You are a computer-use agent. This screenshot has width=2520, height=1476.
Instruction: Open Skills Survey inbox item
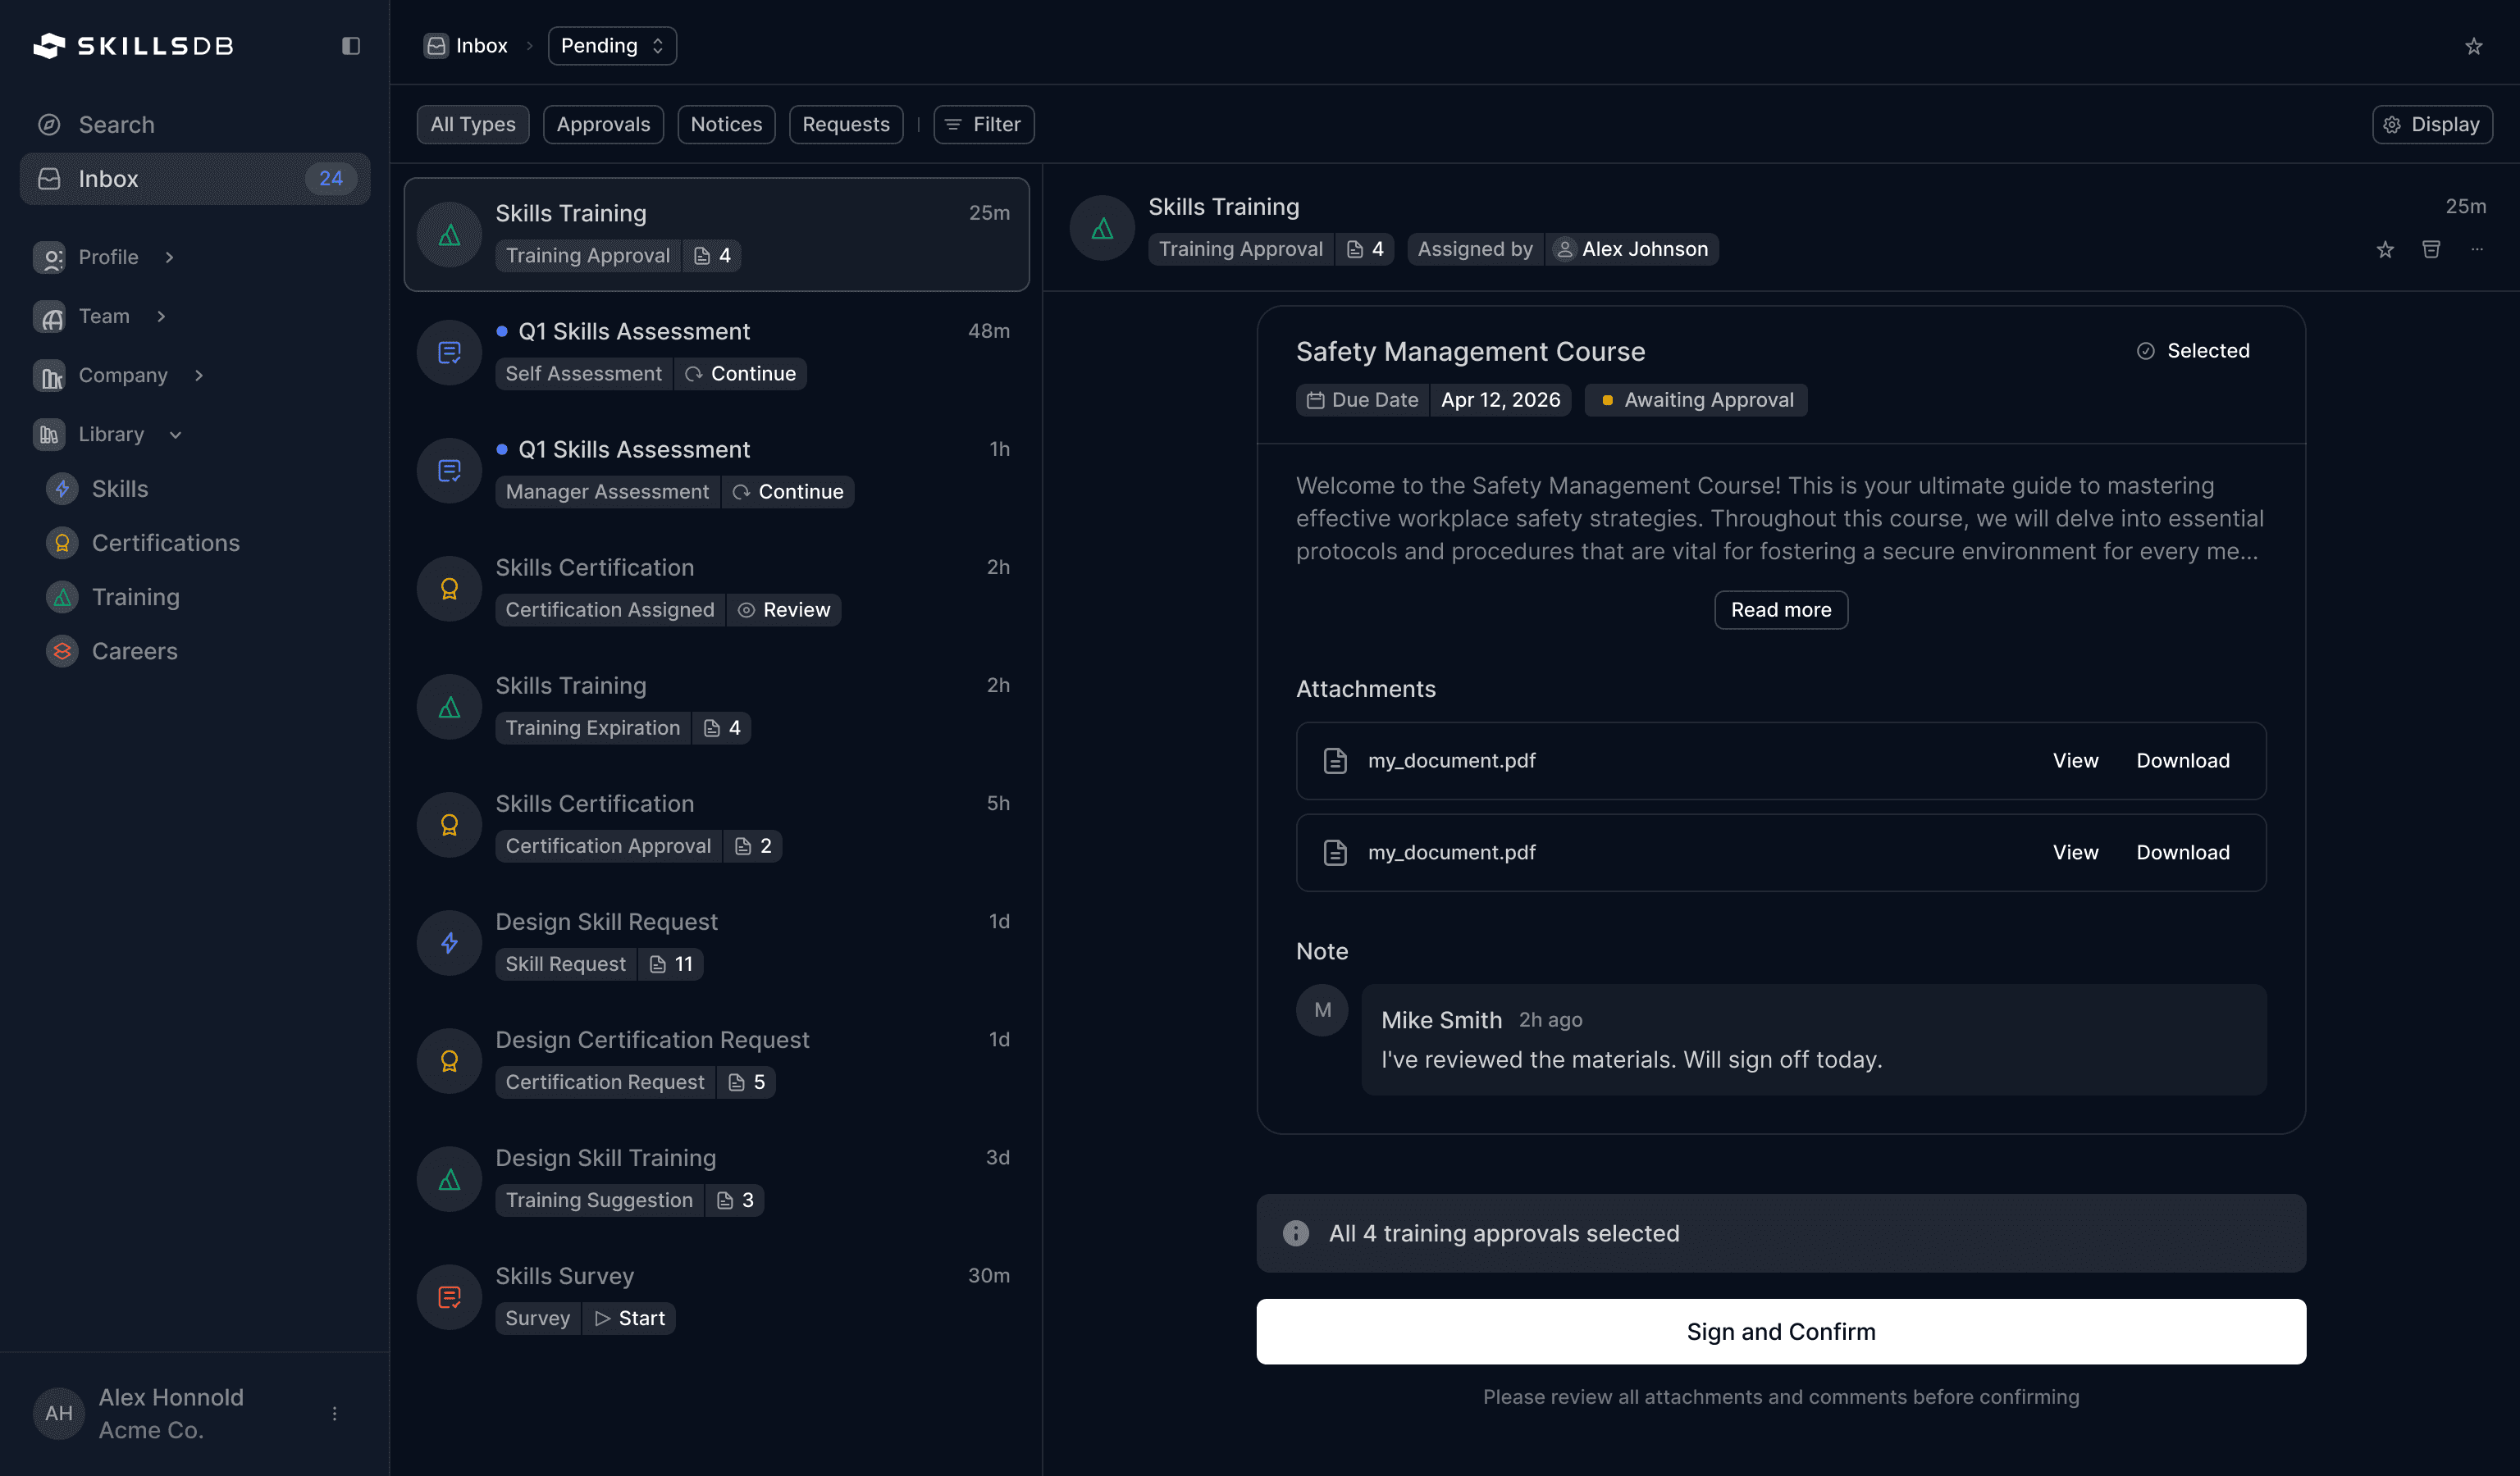click(x=716, y=1296)
